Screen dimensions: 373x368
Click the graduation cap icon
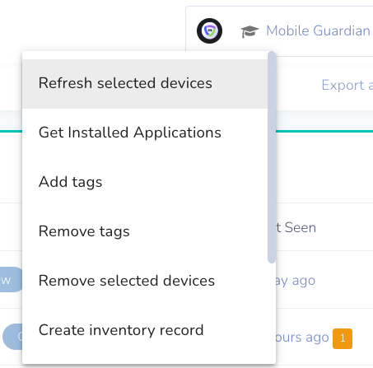coord(249,31)
